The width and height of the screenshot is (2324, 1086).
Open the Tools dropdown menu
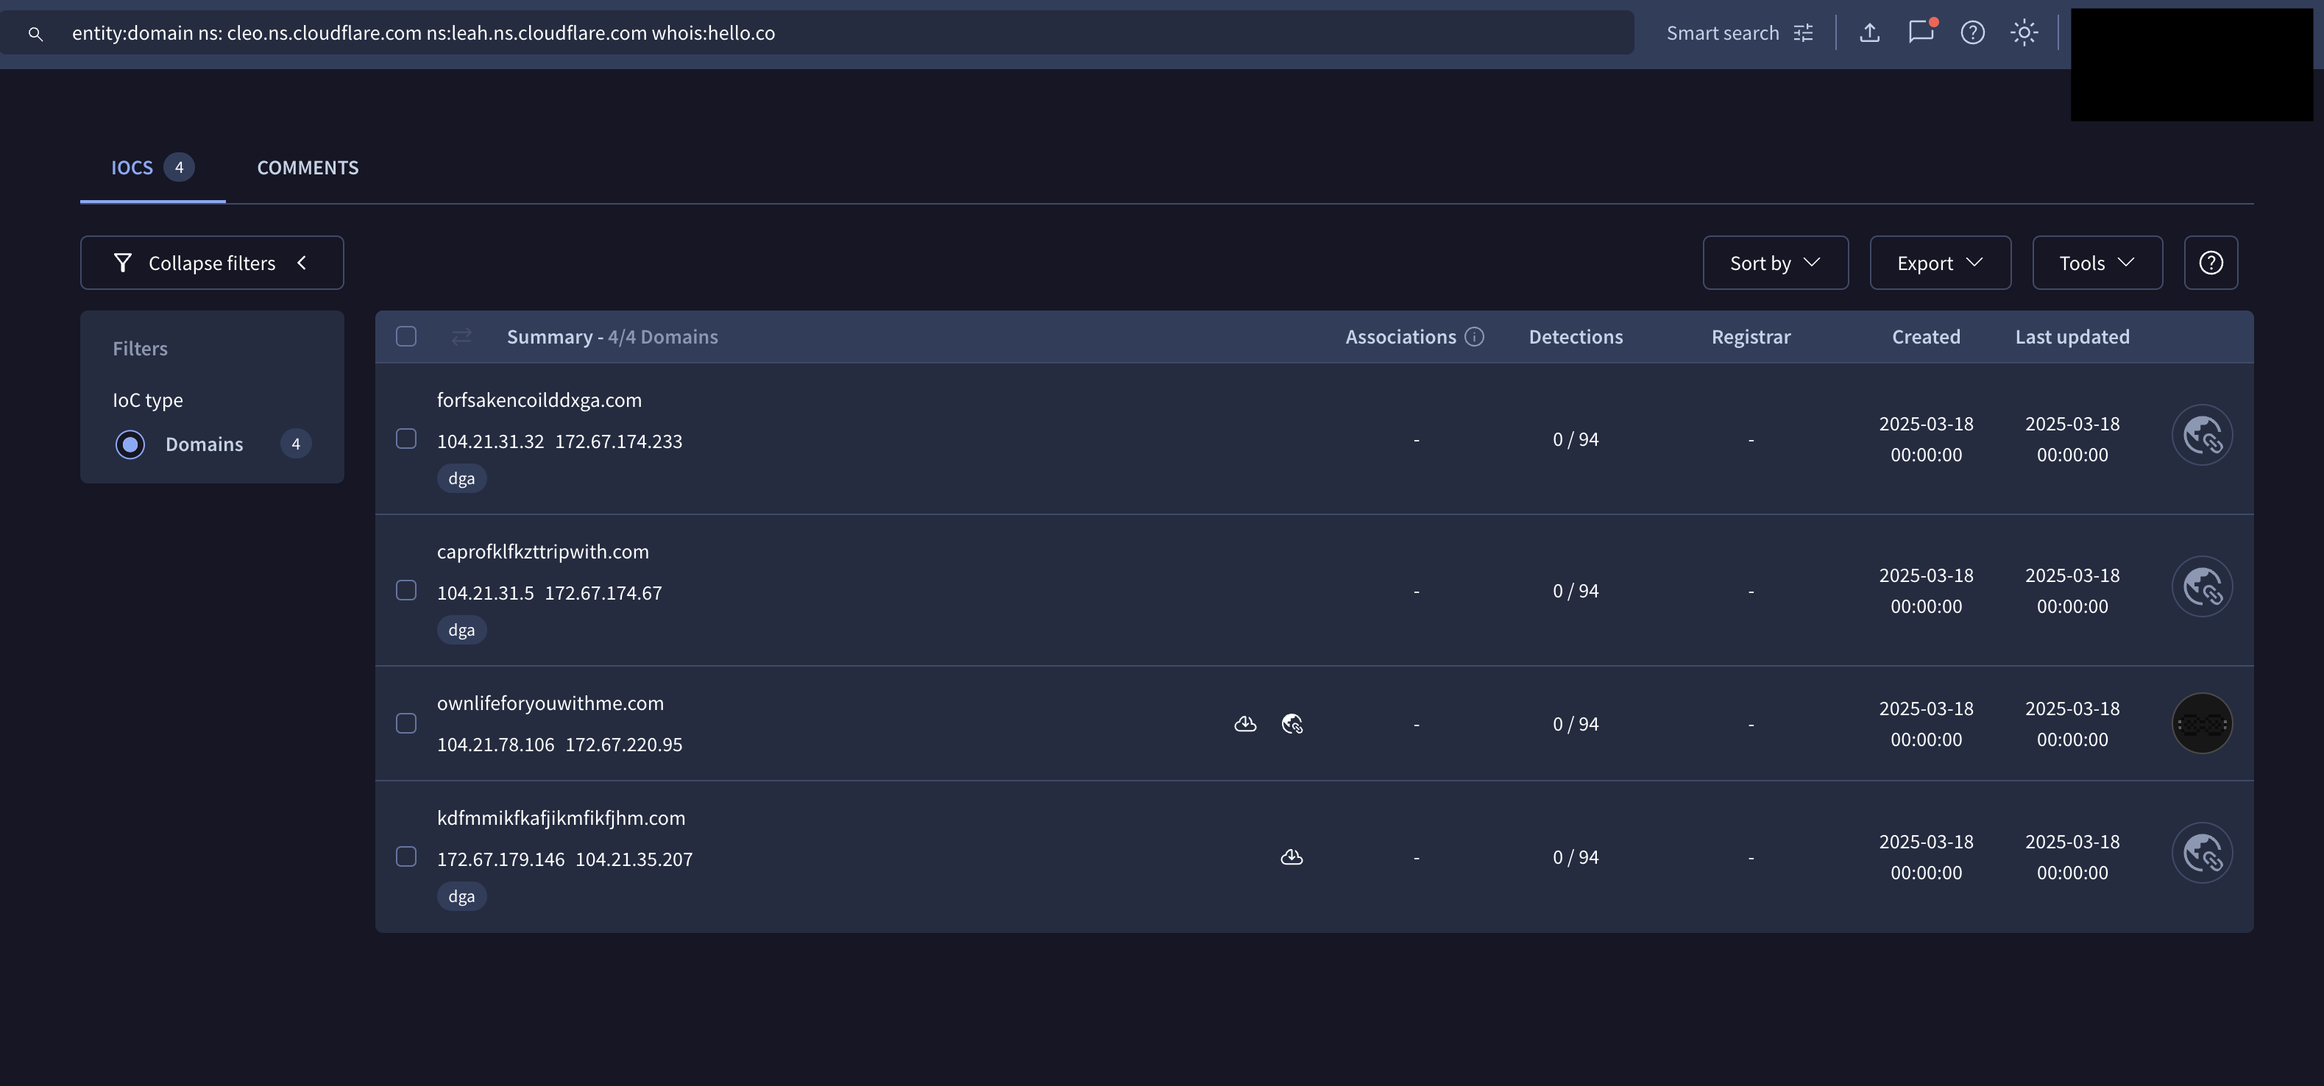(x=2097, y=263)
